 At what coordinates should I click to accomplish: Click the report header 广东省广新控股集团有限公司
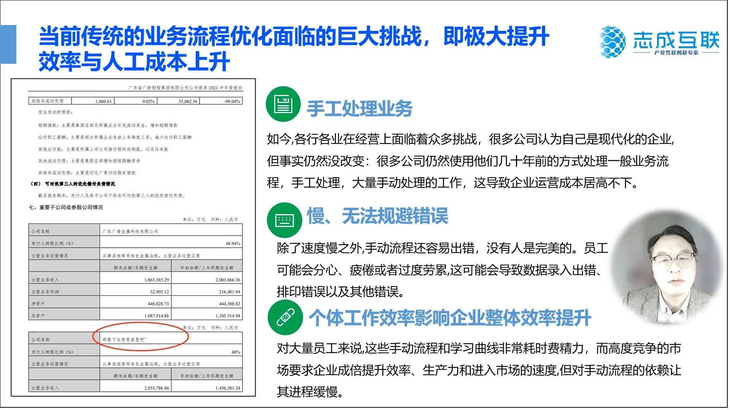point(185,88)
